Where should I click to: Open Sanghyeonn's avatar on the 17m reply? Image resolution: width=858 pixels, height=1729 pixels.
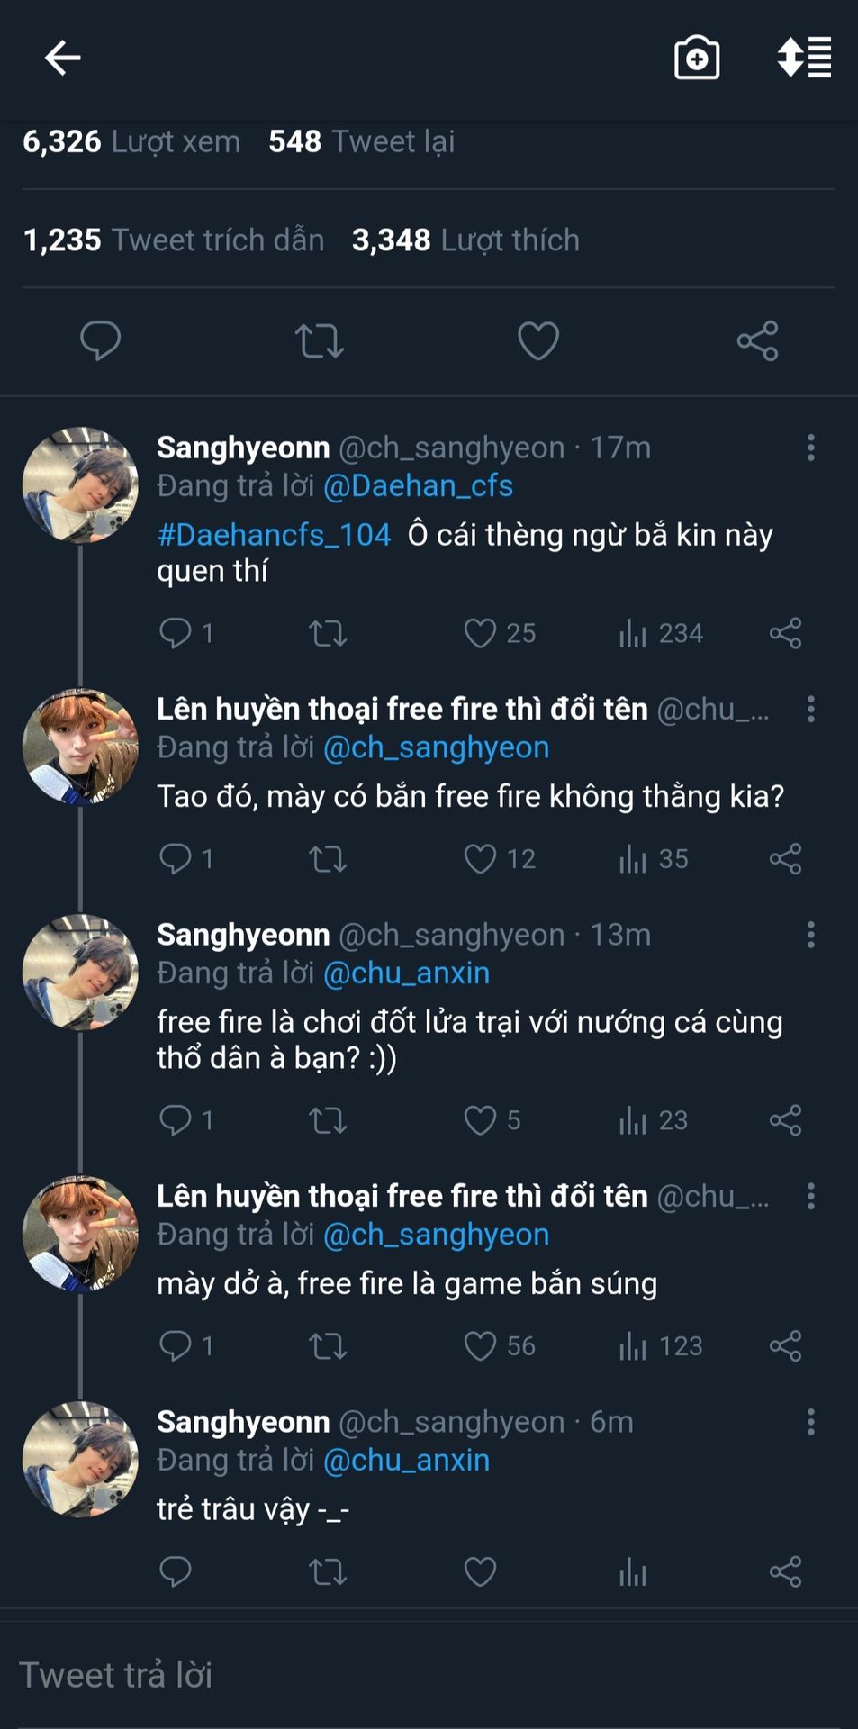click(80, 485)
